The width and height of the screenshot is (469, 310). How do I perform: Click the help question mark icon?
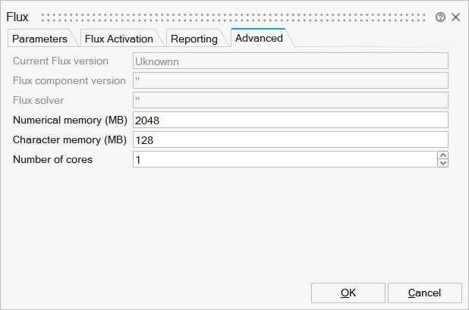pyautogui.click(x=440, y=17)
